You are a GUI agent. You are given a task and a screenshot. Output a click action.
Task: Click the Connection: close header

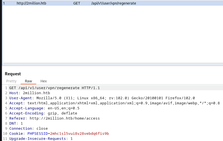(x=29, y=129)
